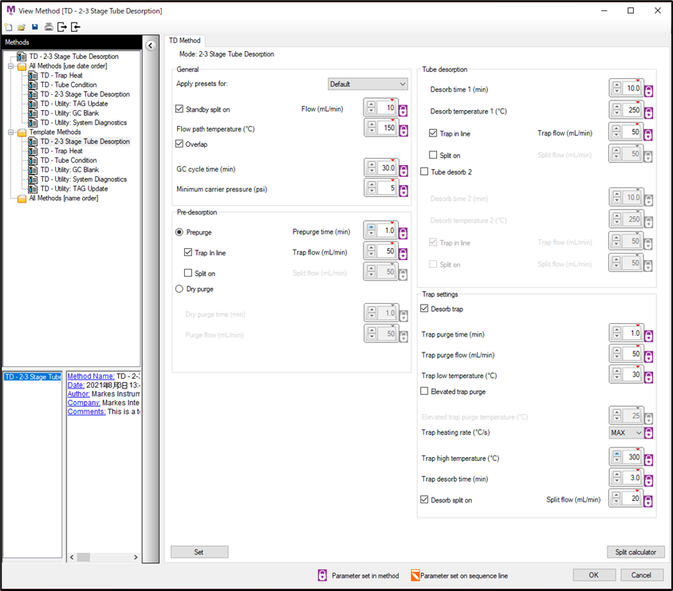Click purple parameter icon beside Trap high temperature
This screenshot has width=673, height=591.
[648, 459]
